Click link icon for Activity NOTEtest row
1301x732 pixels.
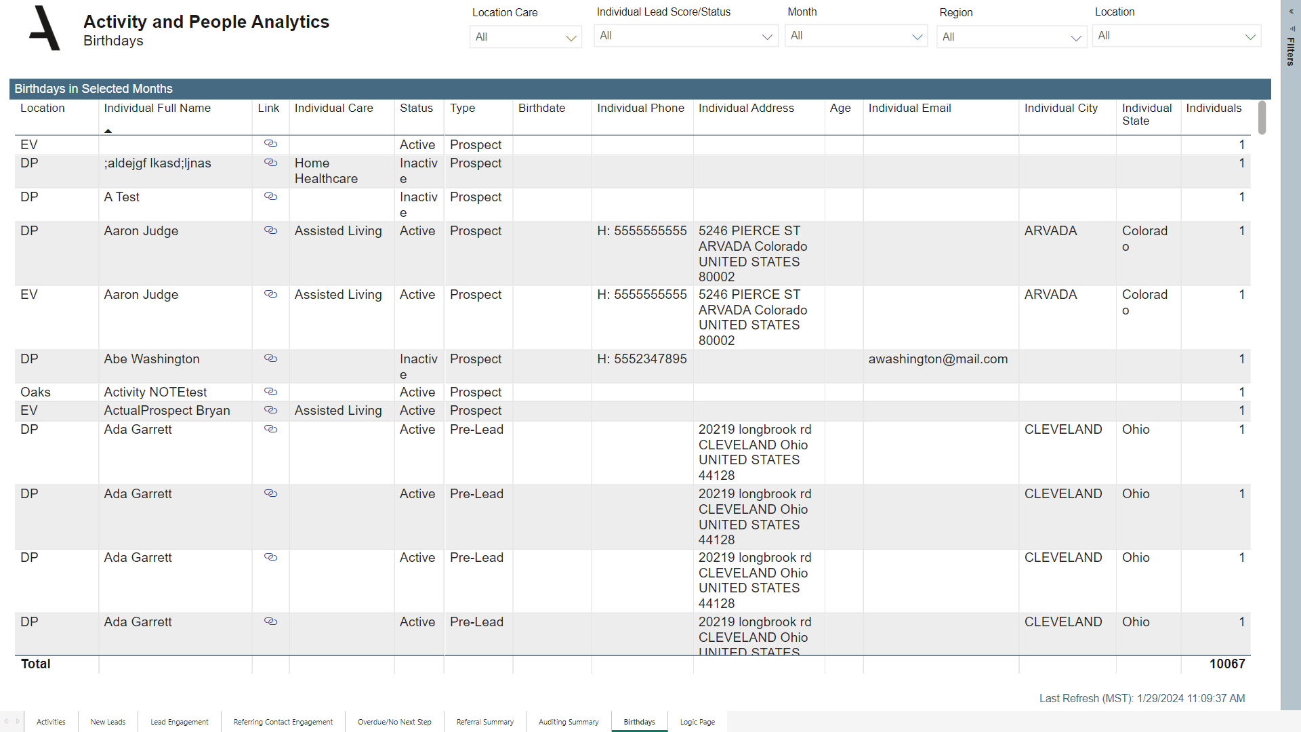(x=270, y=392)
